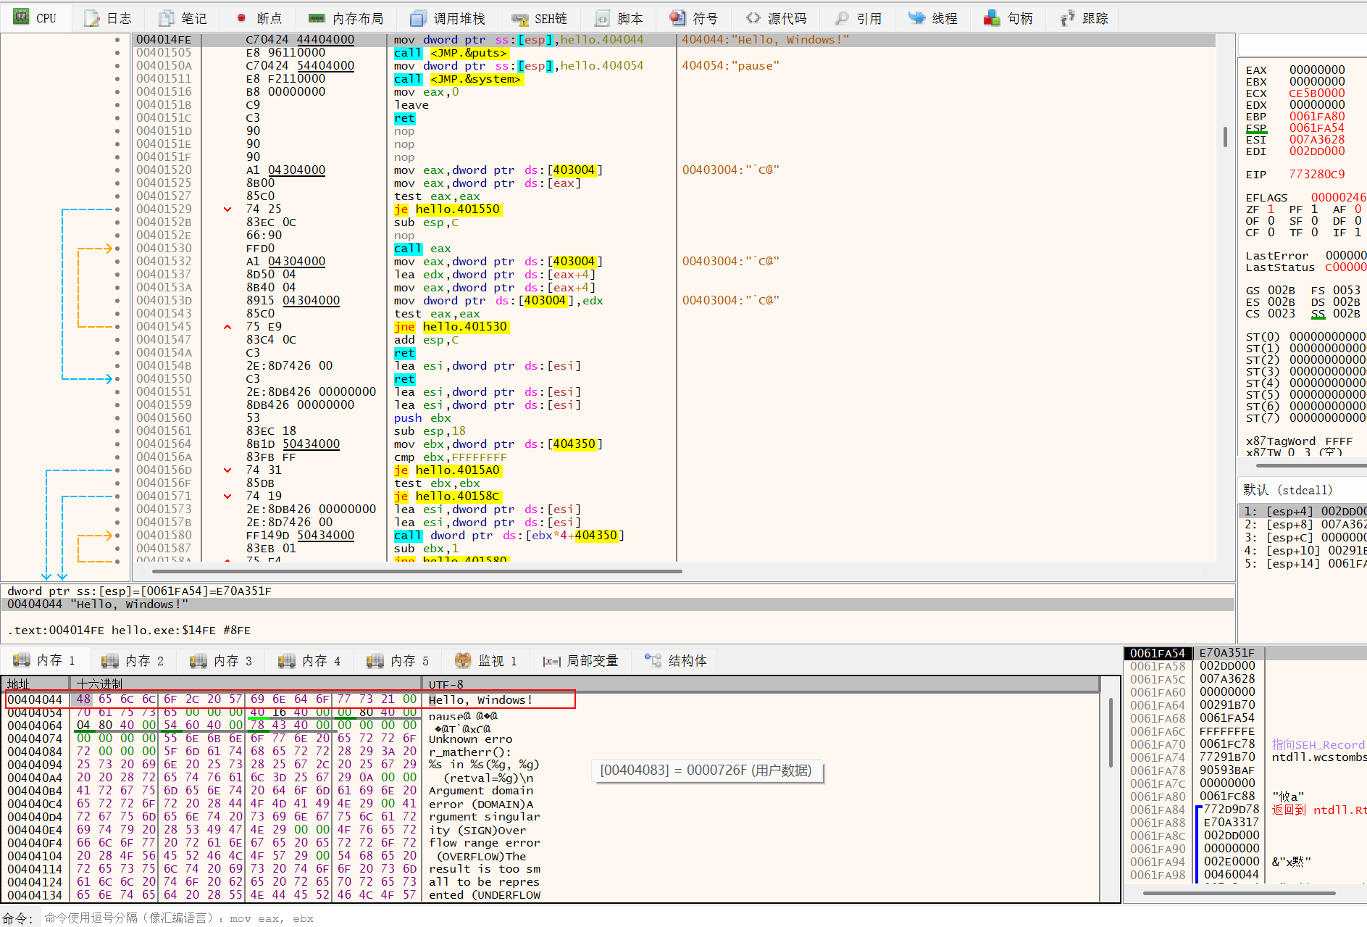Select the 内存 1 dump tab
Screen dimensions: 1367x927
pyautogui.click(x=44, y=660)
